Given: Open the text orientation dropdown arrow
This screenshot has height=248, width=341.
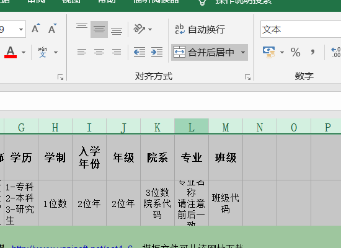Looking at the screenshot, I should coord(150,29).
